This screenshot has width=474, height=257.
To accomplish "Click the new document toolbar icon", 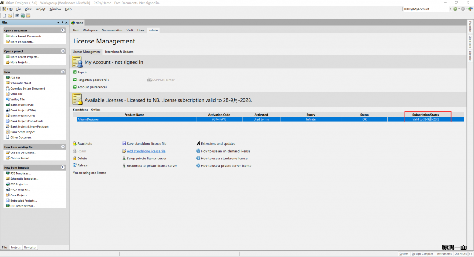I will pyautogui.click(x=4, y=15).
